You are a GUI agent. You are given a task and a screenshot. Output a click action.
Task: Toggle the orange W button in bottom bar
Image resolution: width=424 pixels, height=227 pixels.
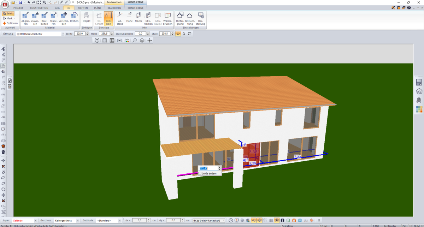(294, 221)
